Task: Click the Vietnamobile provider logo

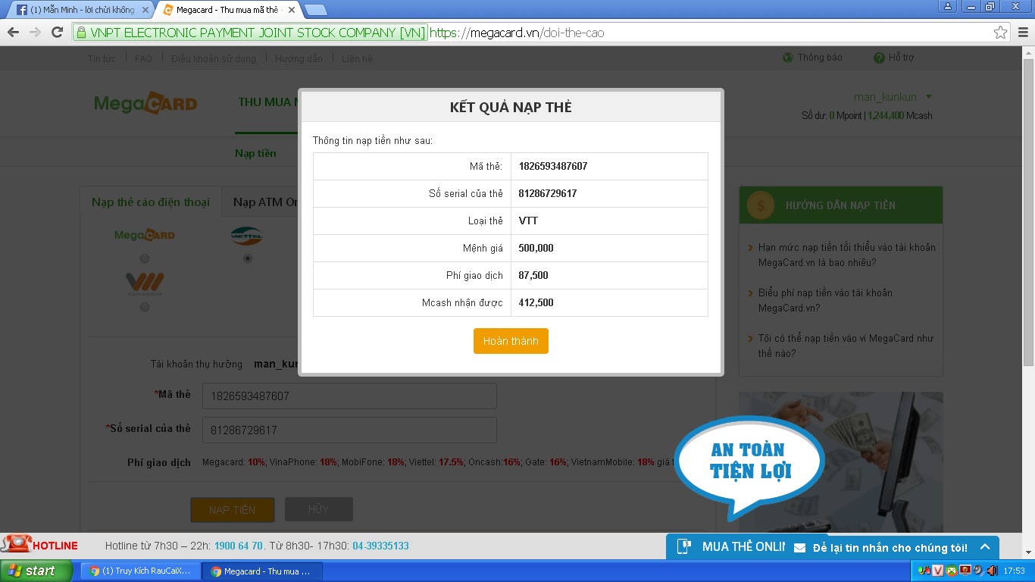Action: click(145, 285)
